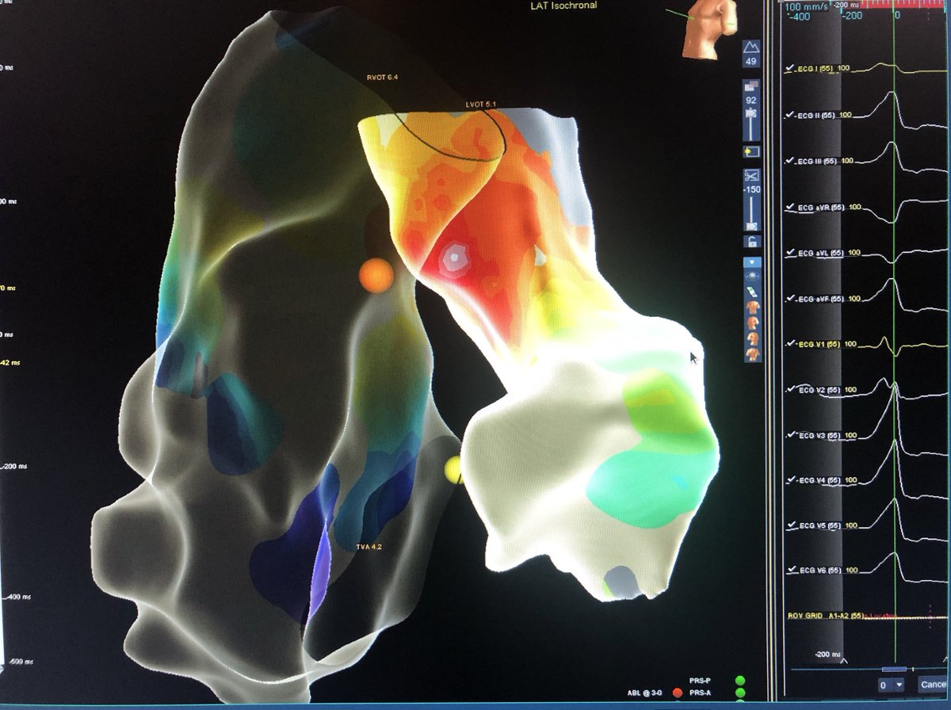Click the horizontal scrollbar below the ECG traces
Viewport: 951px width, 710px height.
894,669
